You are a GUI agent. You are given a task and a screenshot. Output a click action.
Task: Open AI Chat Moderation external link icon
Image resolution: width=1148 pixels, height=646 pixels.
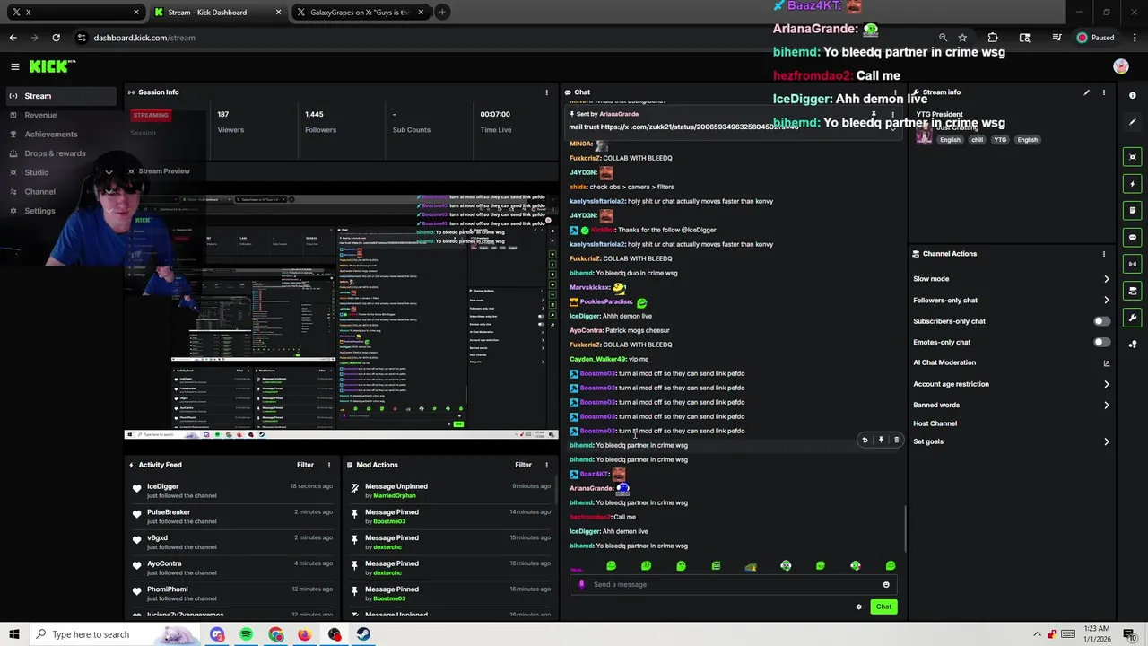click(1106, 363)
